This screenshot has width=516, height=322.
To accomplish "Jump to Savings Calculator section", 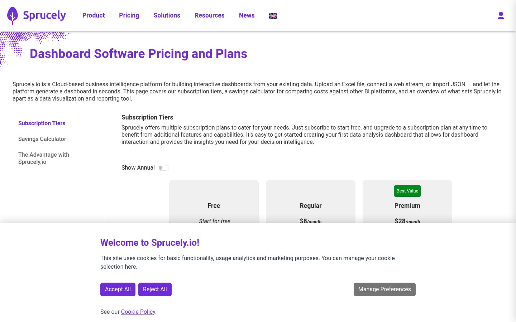I will tap(42, 139).
